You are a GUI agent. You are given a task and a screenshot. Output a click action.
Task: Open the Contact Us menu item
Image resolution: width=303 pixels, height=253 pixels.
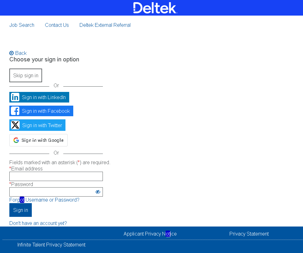[57, 25]
